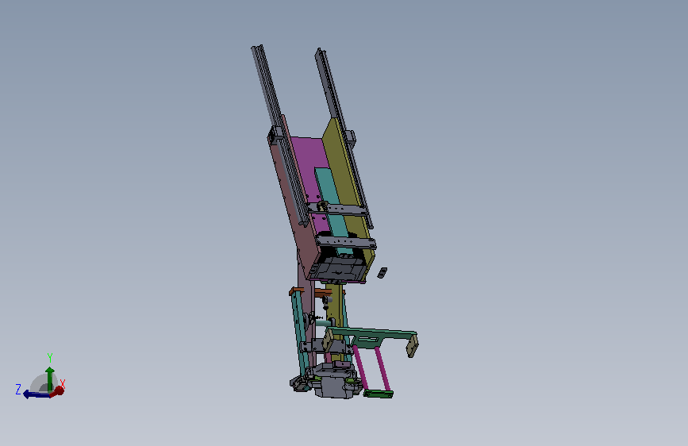Click the blue Z axis arrow on triad
Screen dimensions: 688x446
pyautogui.click(x=36, y=394)
